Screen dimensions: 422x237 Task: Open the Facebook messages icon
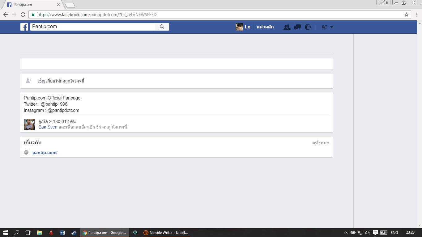[297, 27]
